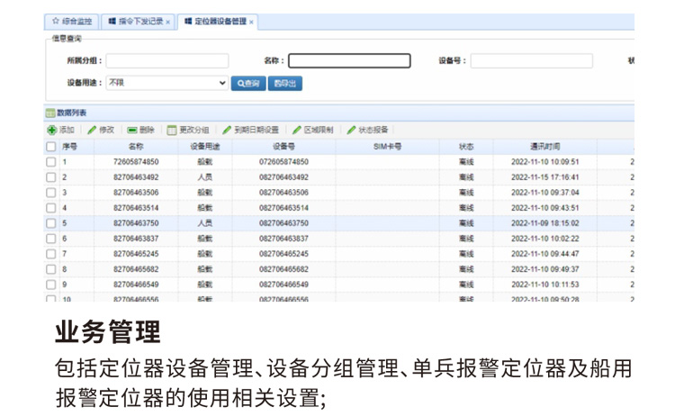Sort by the 设备用途 column header
The height and width of the screenshot is (416, 675).
[x=204, y=146]
